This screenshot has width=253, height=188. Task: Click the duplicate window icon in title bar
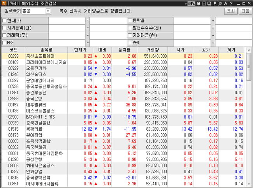pyautogui.click(x=209, y=3)
